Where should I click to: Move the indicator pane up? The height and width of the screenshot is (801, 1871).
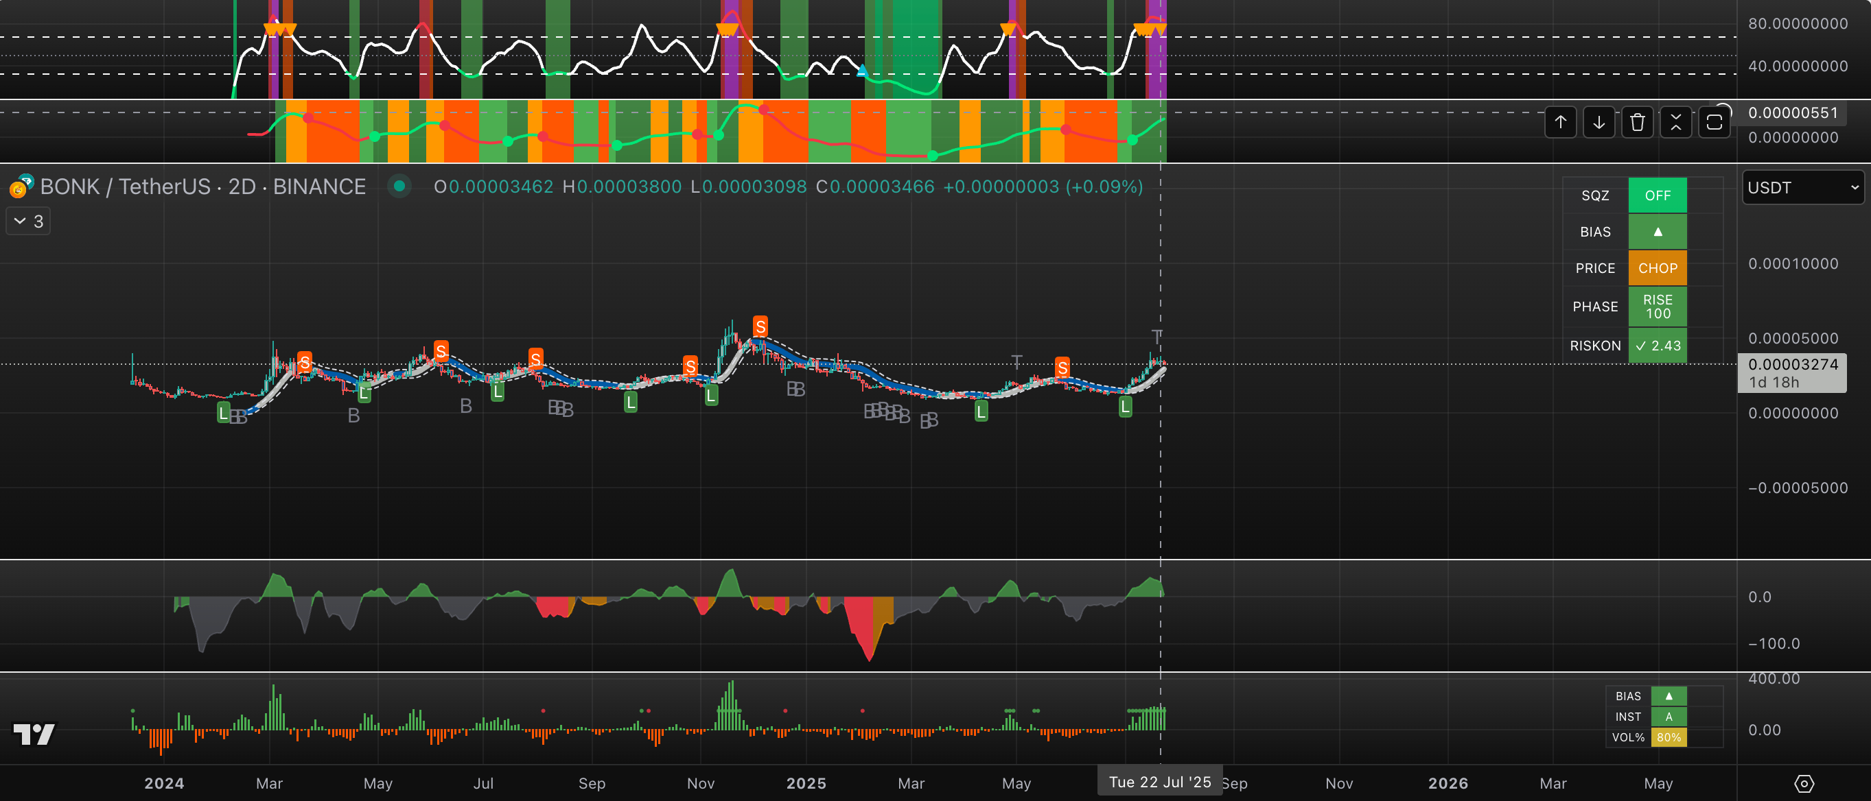(x=1560, y=122)
